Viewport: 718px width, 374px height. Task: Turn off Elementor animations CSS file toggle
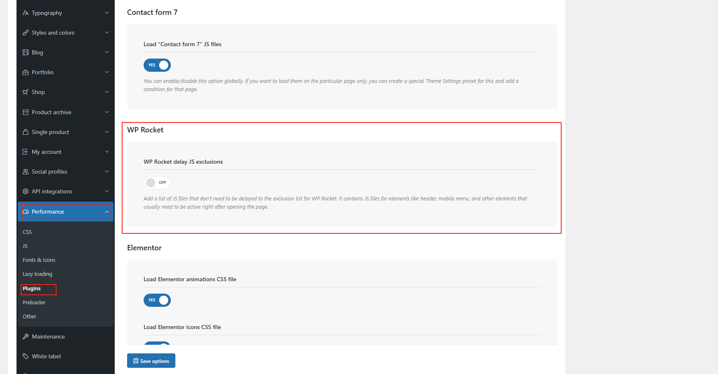(x=157, y=300)
